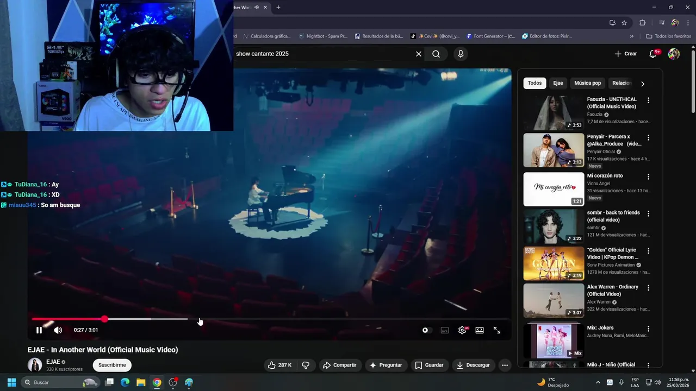Screen dimensions: 696x391
Task: Open YouTube notifications bell
Action: [654, 54]
